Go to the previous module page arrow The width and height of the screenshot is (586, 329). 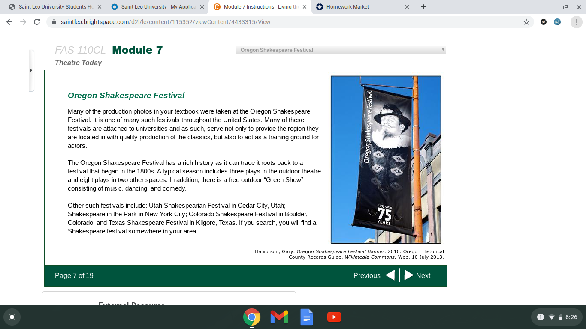pos(390,275)
